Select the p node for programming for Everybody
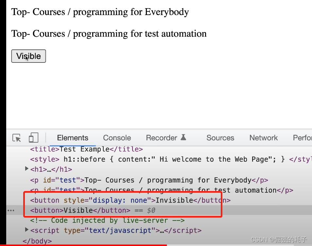Viewport: 312px width, 246px height. [149, 180]
